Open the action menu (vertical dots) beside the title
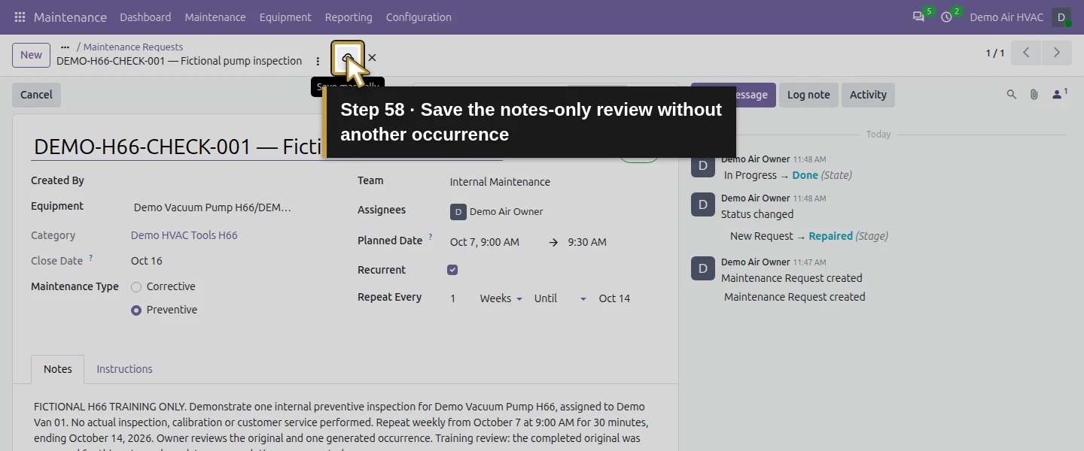This screenshot has width=1084, height=451. [x=318, y=62]
